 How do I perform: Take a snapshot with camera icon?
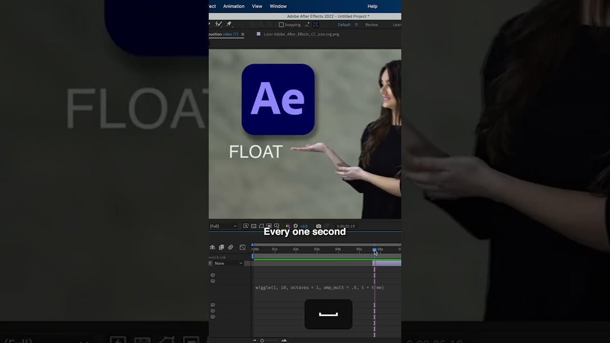click(318, 226)
